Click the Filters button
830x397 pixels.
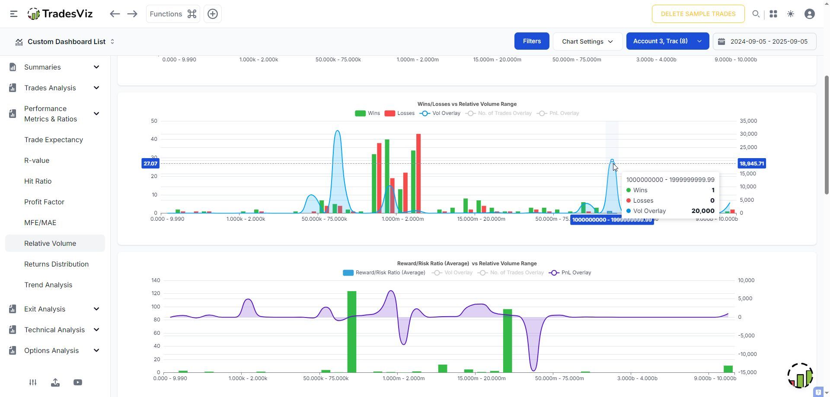click(x=532, y=41)
